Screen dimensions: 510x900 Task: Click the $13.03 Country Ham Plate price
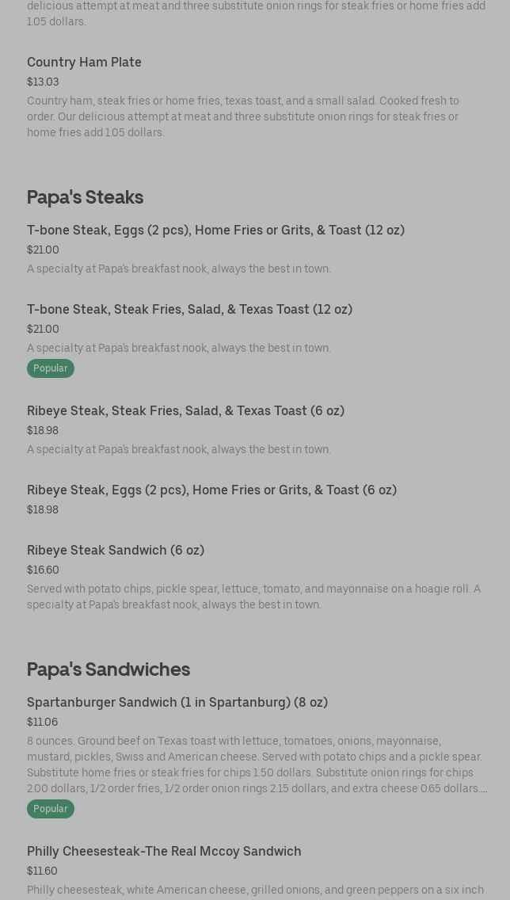click(43, 82)
